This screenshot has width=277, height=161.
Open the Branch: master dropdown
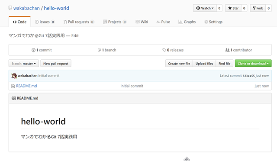[x=24, y=64]
